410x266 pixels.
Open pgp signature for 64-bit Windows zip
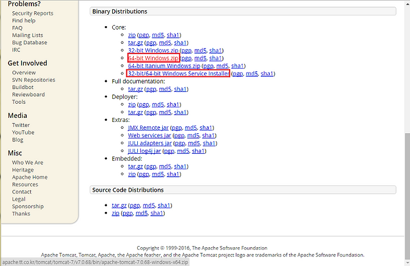pos(186,58)
